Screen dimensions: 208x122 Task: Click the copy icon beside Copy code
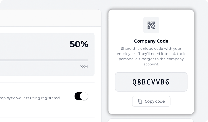(140, 101)
